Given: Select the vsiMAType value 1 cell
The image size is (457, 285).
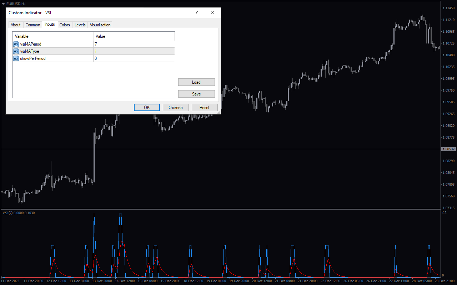Looking at the screenshot, I should (x=134, y=51).
